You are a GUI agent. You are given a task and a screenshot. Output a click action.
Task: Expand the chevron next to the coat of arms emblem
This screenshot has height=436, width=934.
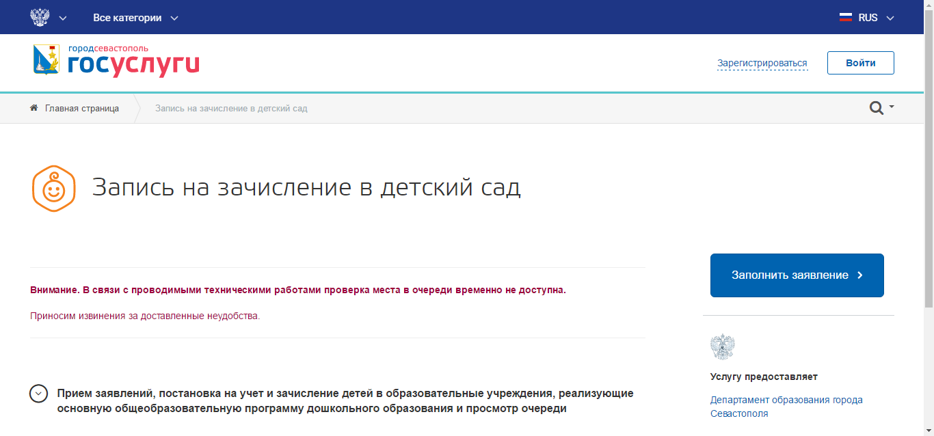tap(63, 18)
